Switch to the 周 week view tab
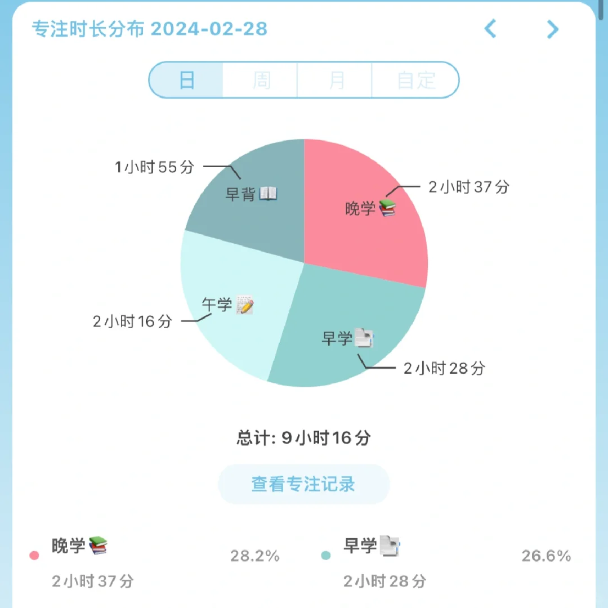Viewport: 608px width, 608px height. [x=261, y=80]
